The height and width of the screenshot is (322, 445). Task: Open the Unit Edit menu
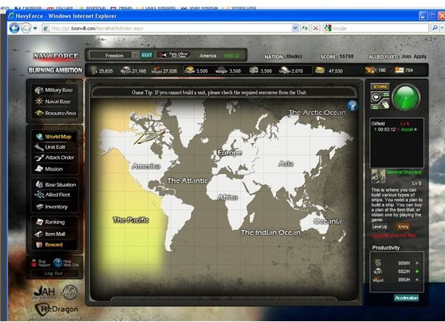[55, 147]
